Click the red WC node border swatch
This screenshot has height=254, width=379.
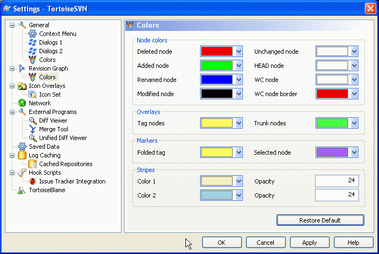[332, 93]
